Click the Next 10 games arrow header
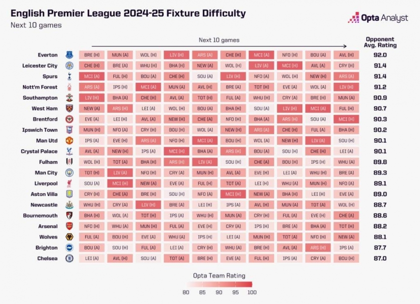The width and height of the screenshot is (420, 304). tap(219, 42)
